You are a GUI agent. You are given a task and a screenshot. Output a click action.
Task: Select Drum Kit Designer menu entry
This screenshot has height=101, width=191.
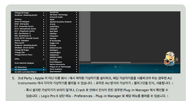point(29,22)
